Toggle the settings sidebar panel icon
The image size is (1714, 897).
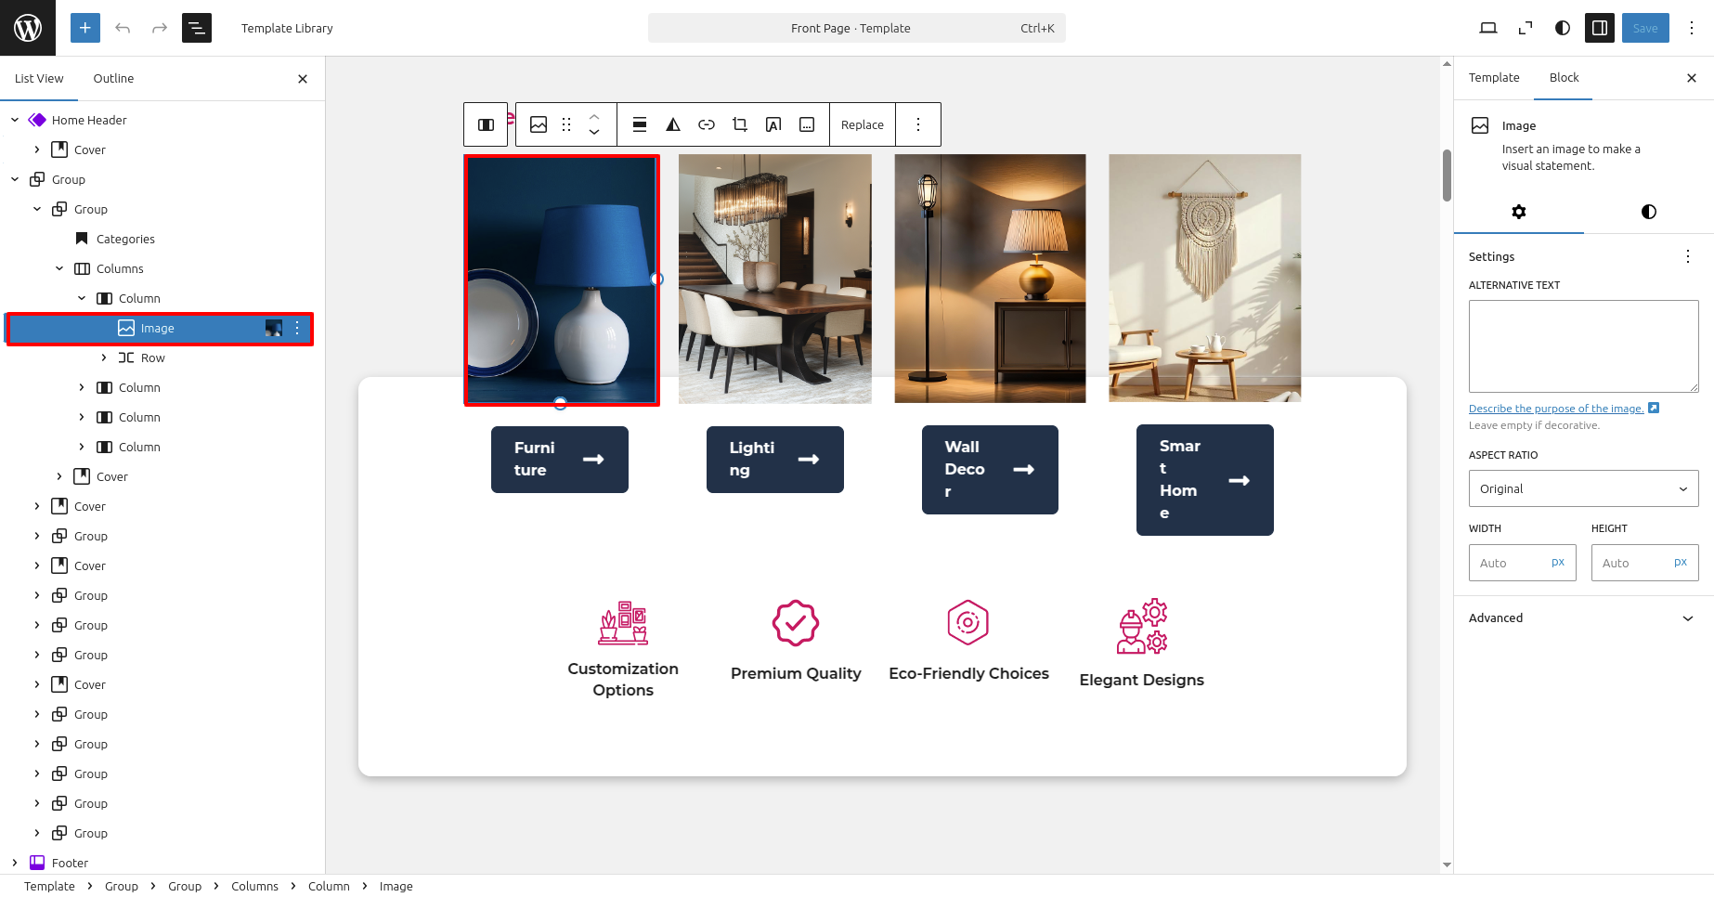(x=1600, y=28)
